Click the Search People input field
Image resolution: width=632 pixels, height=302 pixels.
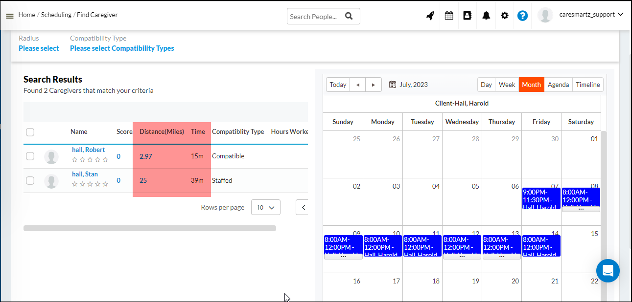tap(315, 16)
